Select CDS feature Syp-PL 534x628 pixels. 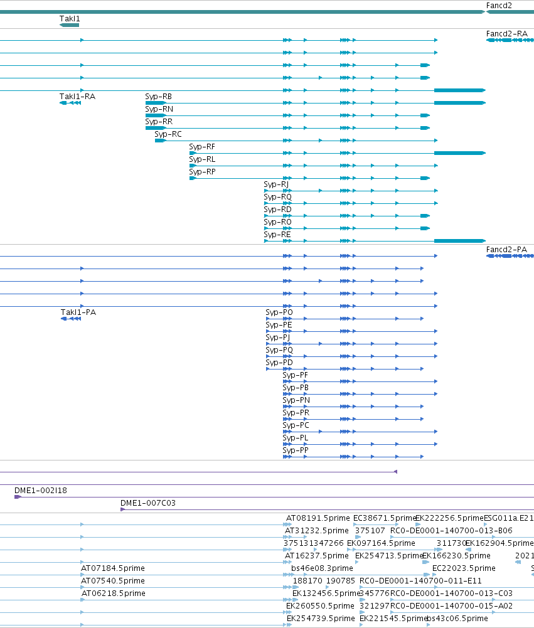tap(296, 438)
